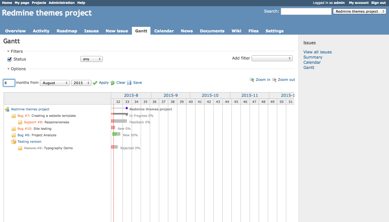Open the Status 'any' operator dropdown
Viewport: 389px width, 222px height.
click(x=91, y=59)
